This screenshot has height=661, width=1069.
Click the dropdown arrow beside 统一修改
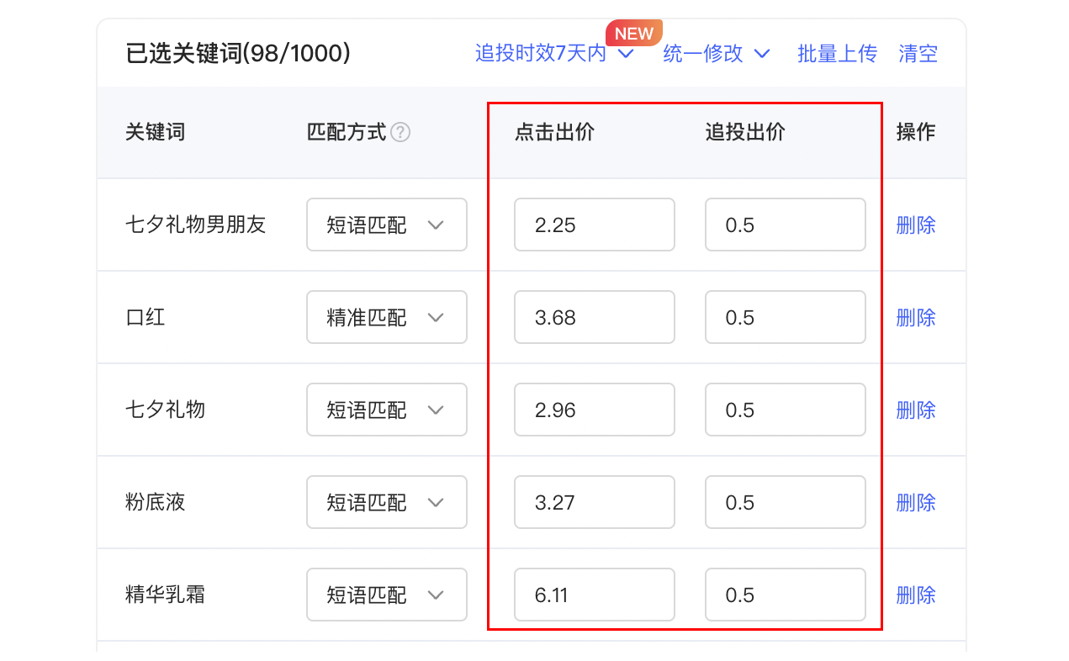[762, 54]
